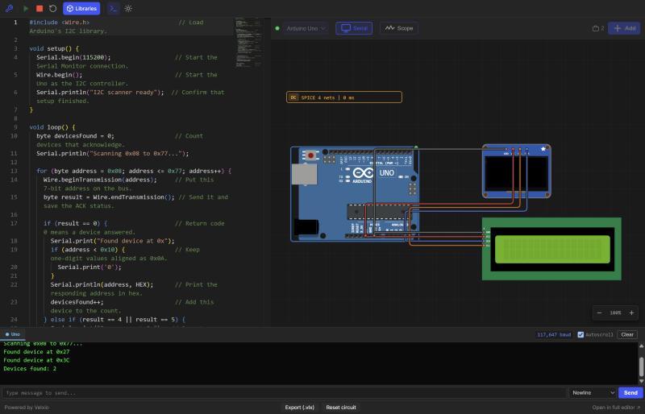645x414 pixels.
Task: Open the Newline line-ending dropdown
Action: (592, 393)
